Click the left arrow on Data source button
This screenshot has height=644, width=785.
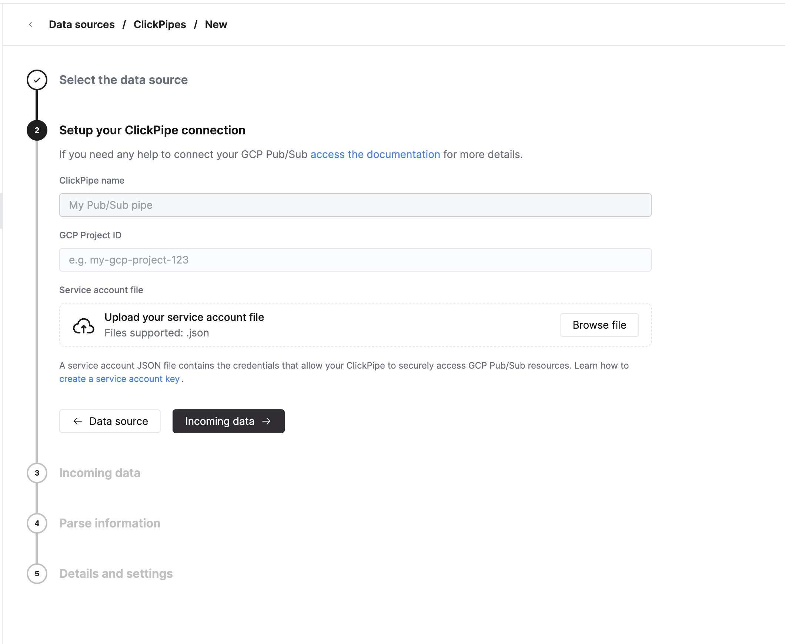(77, 421)
